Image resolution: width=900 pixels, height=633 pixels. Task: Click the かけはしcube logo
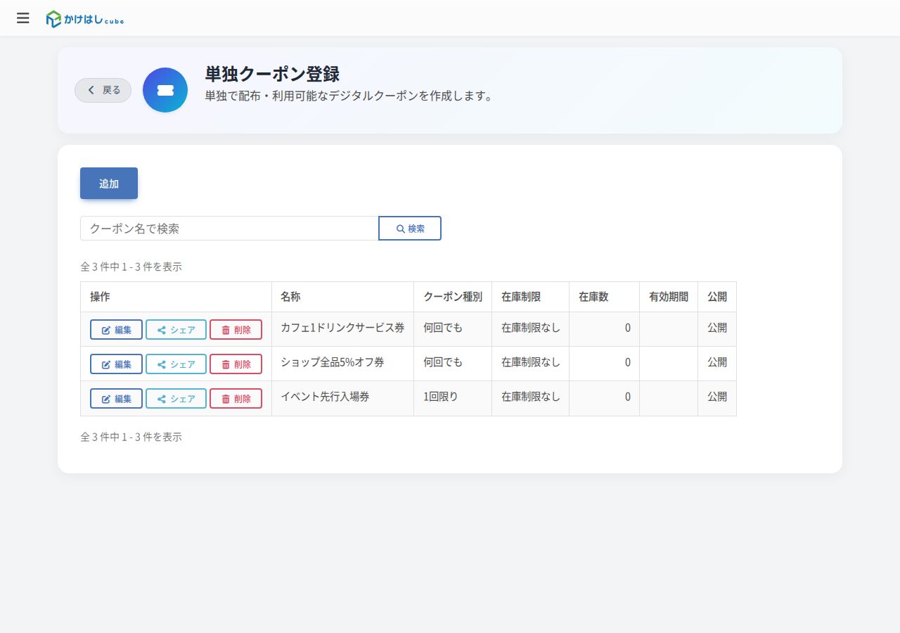click(85, 19)
